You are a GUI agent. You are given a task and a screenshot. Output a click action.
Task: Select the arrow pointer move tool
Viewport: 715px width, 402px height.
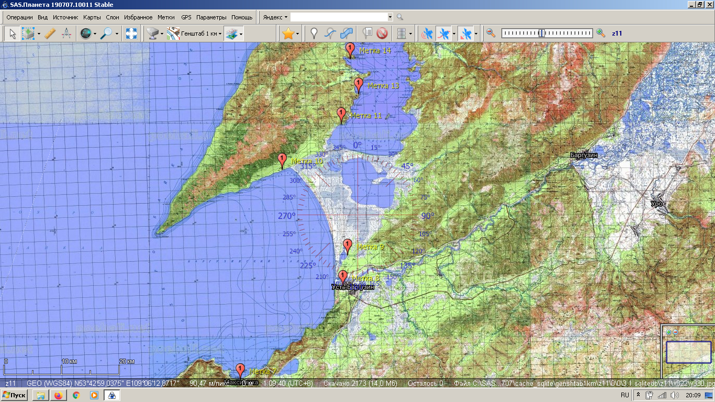(13, 33)
